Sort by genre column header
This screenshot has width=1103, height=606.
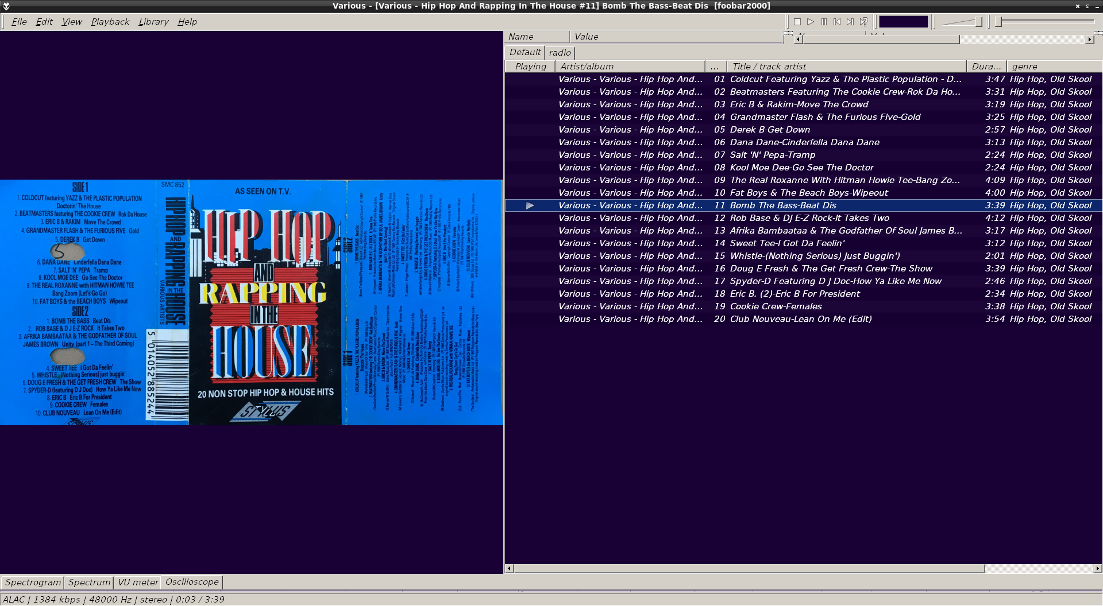point(1055,67)
